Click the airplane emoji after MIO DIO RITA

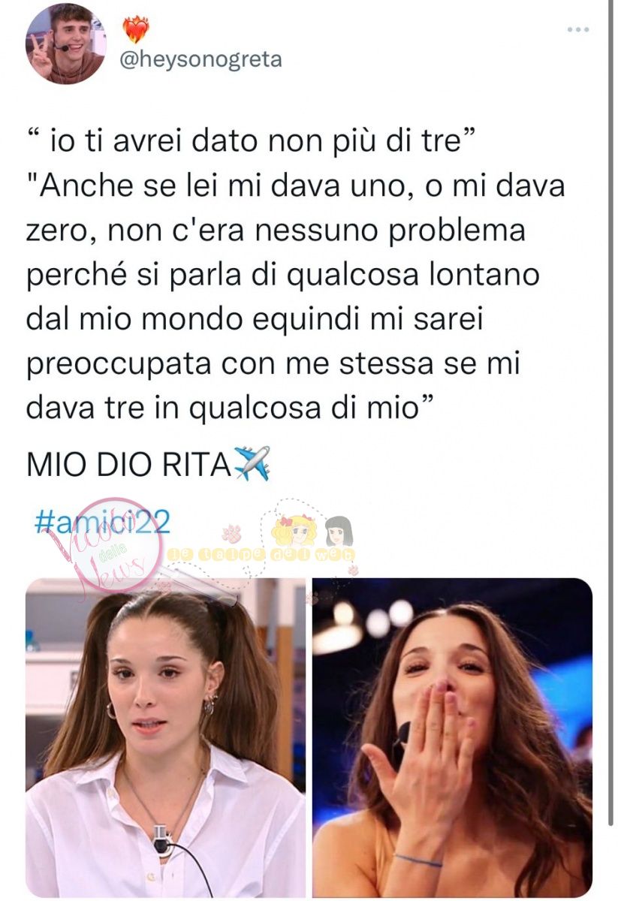(x=252, y=464)
